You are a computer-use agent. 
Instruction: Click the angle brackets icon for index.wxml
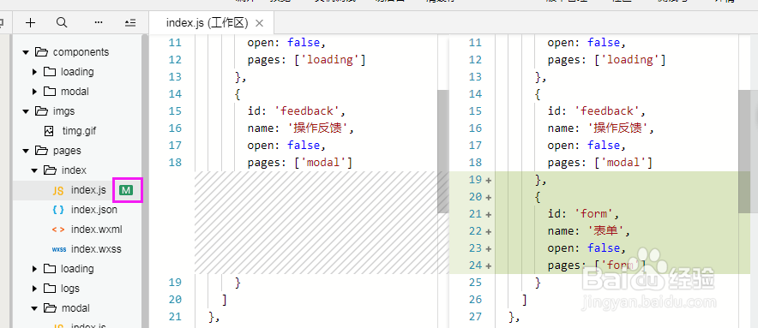pos(58,230)
